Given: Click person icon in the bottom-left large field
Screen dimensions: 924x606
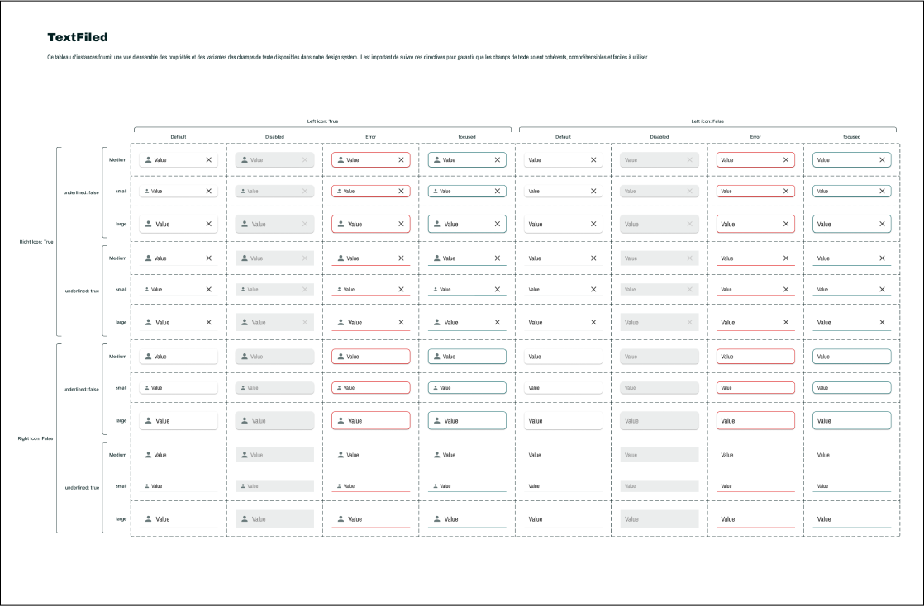Looking at the screenshot, I should (x=148, y=519).
